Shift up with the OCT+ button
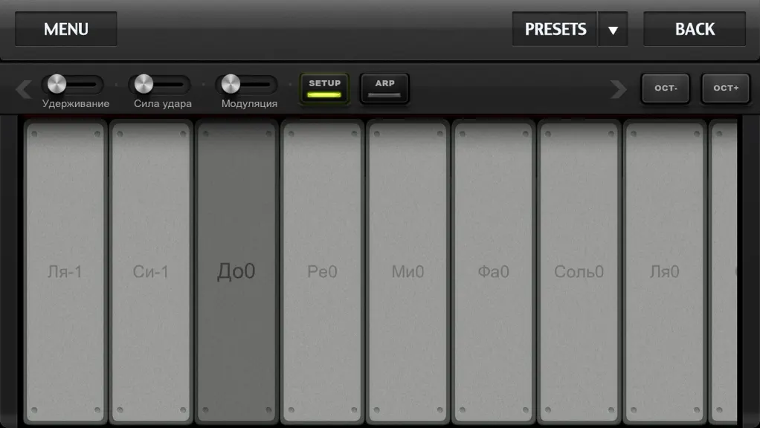The width and height of the screenshot is (760, 428). tap(726, 88)
